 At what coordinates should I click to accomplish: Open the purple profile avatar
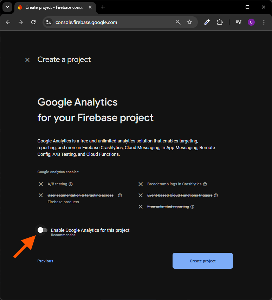click(x=251, y=22)
